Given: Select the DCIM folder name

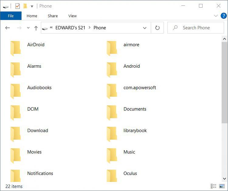Looking at the screenshot, I should [33, 109].
